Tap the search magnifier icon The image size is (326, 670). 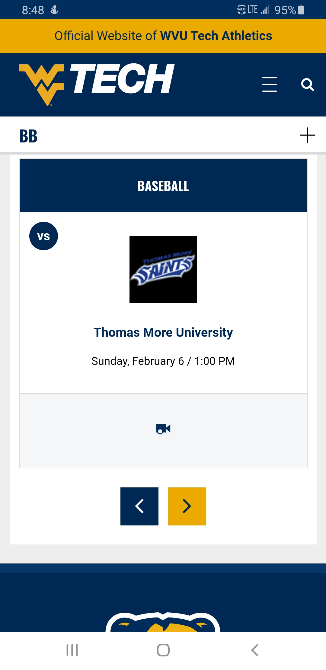pos(307,85)
